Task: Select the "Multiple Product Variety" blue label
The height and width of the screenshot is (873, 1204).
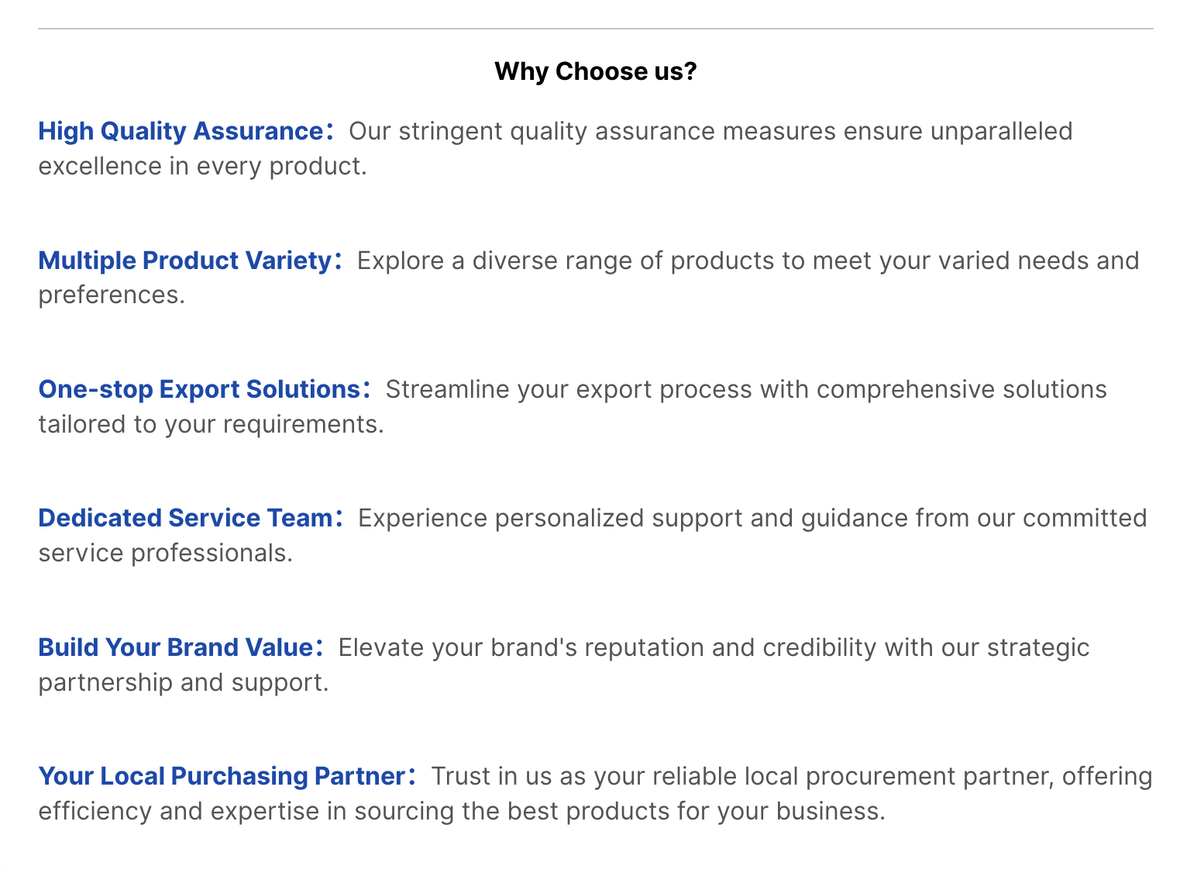Action: point(185,261)
